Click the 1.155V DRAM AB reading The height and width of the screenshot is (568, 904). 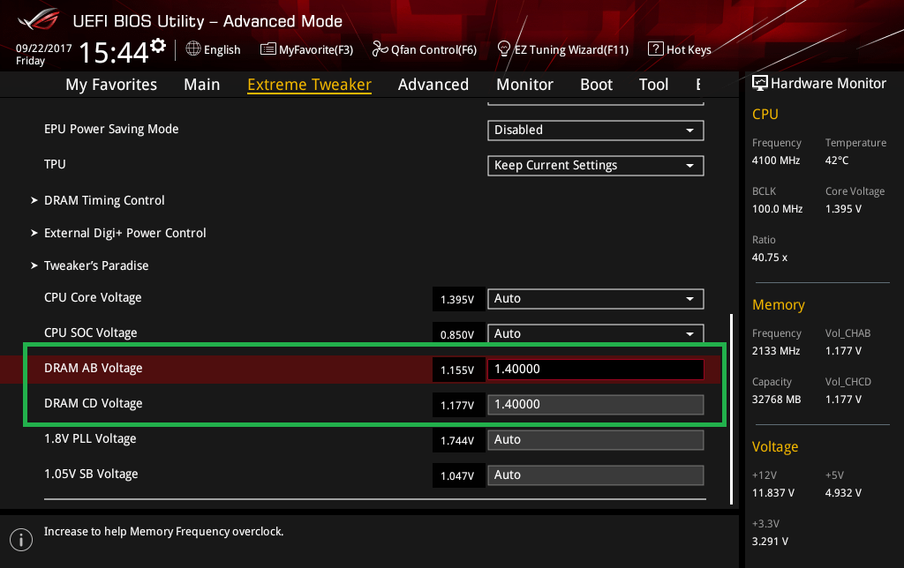coord(457,370)
